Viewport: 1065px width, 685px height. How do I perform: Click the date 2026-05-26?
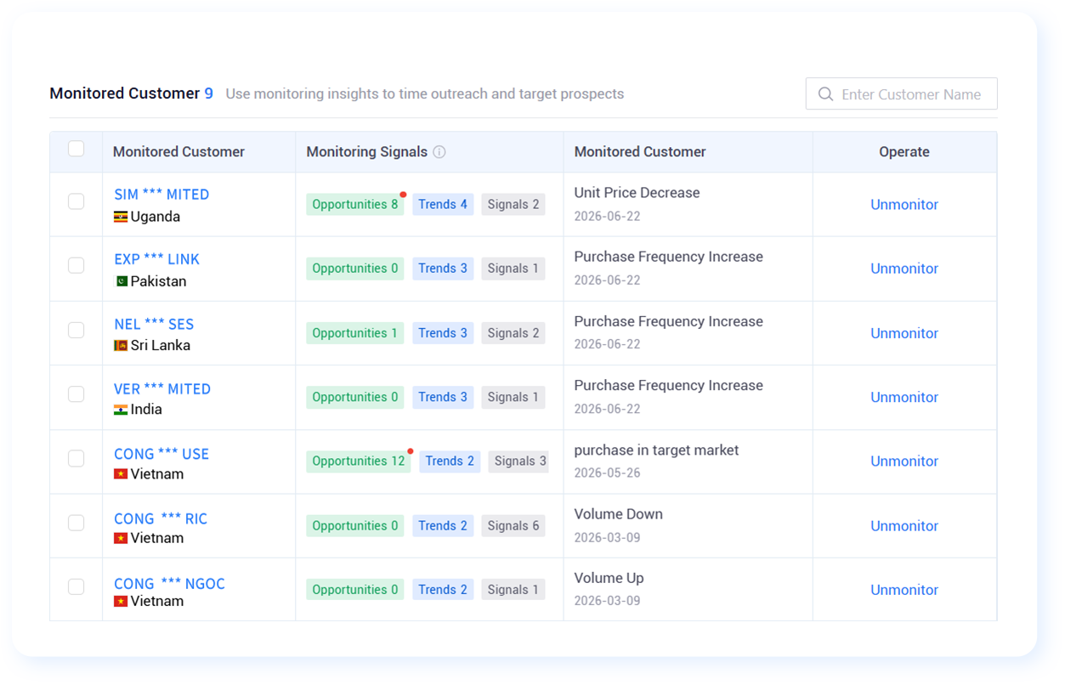tap(607, 473)
